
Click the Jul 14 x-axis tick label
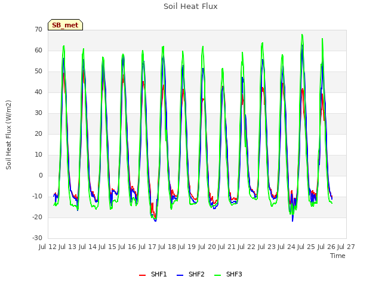[x=88, y=247]
